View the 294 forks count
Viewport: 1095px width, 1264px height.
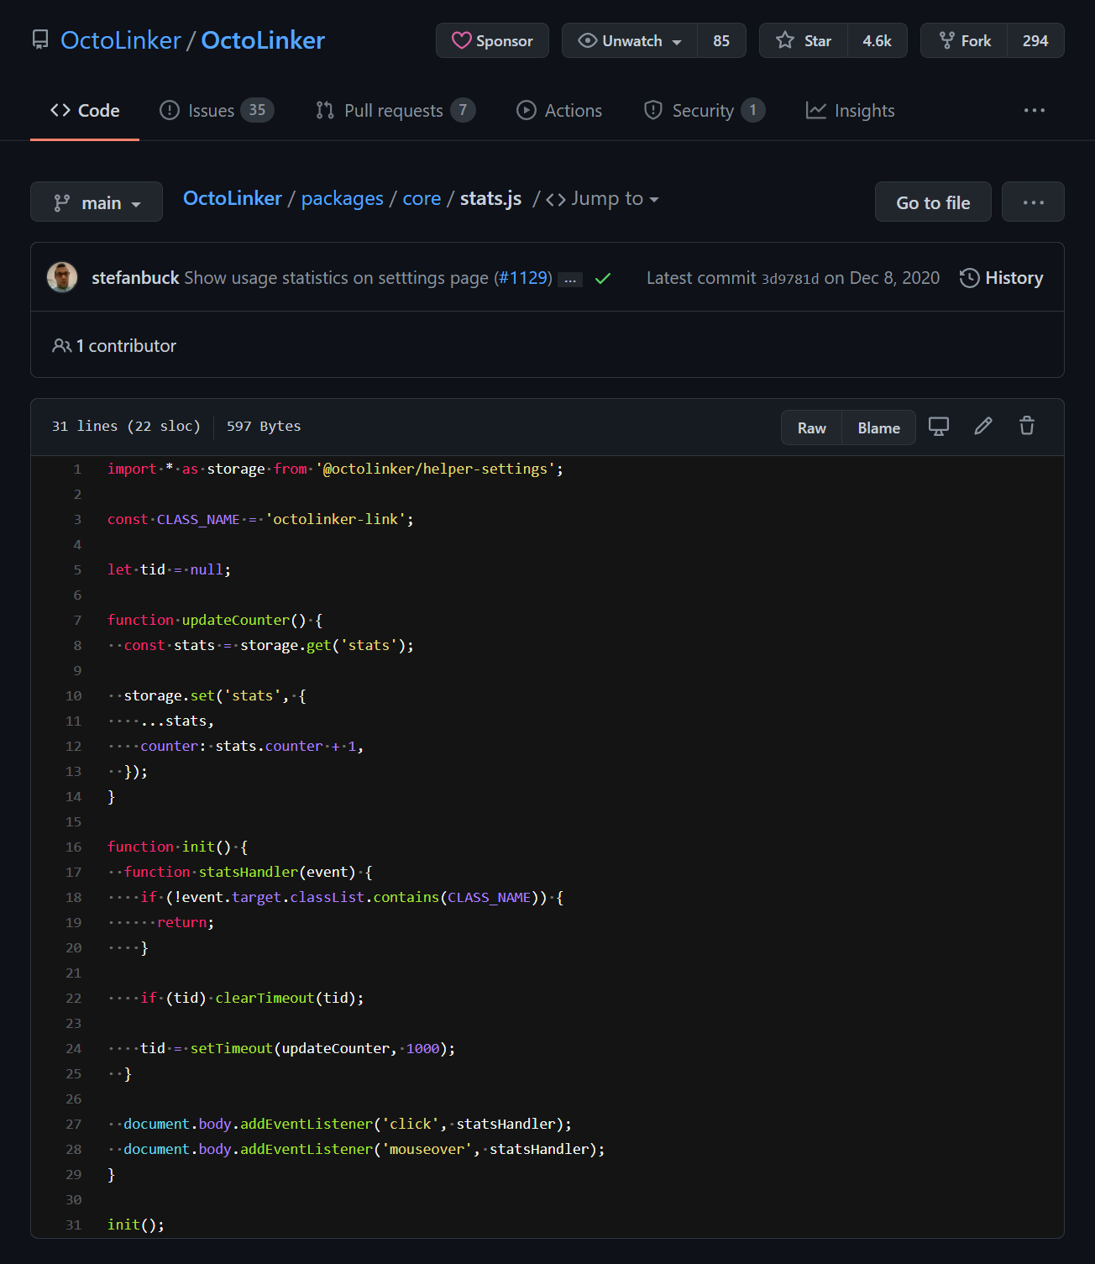point(1035,40)
